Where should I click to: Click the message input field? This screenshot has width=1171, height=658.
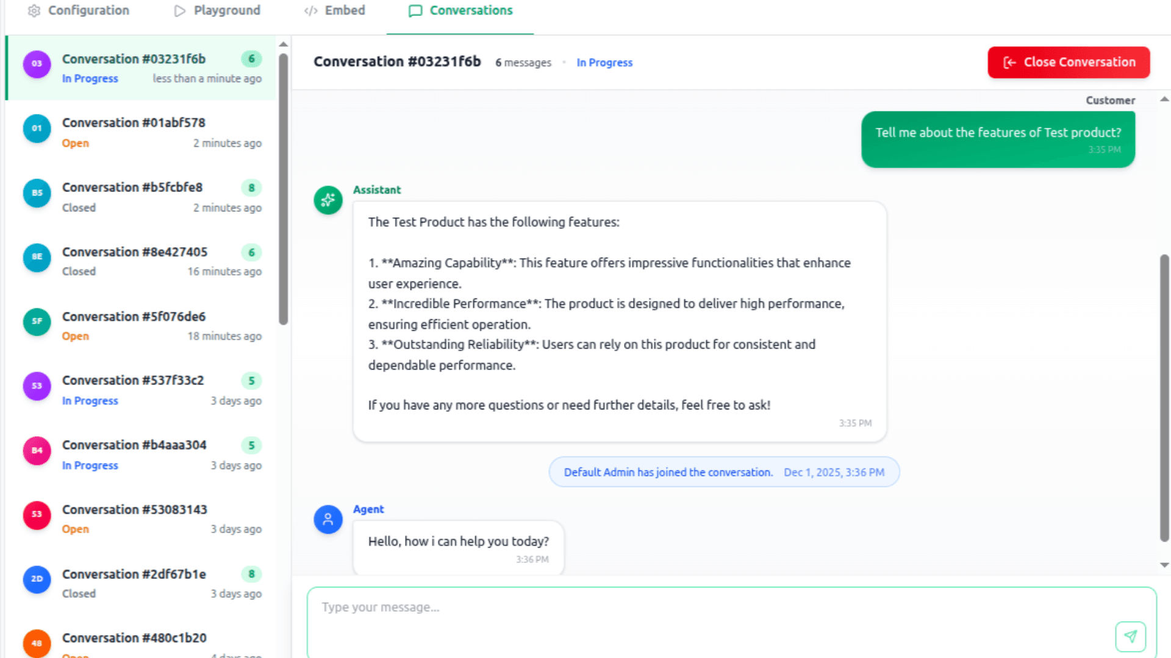(x=707, y=615)
